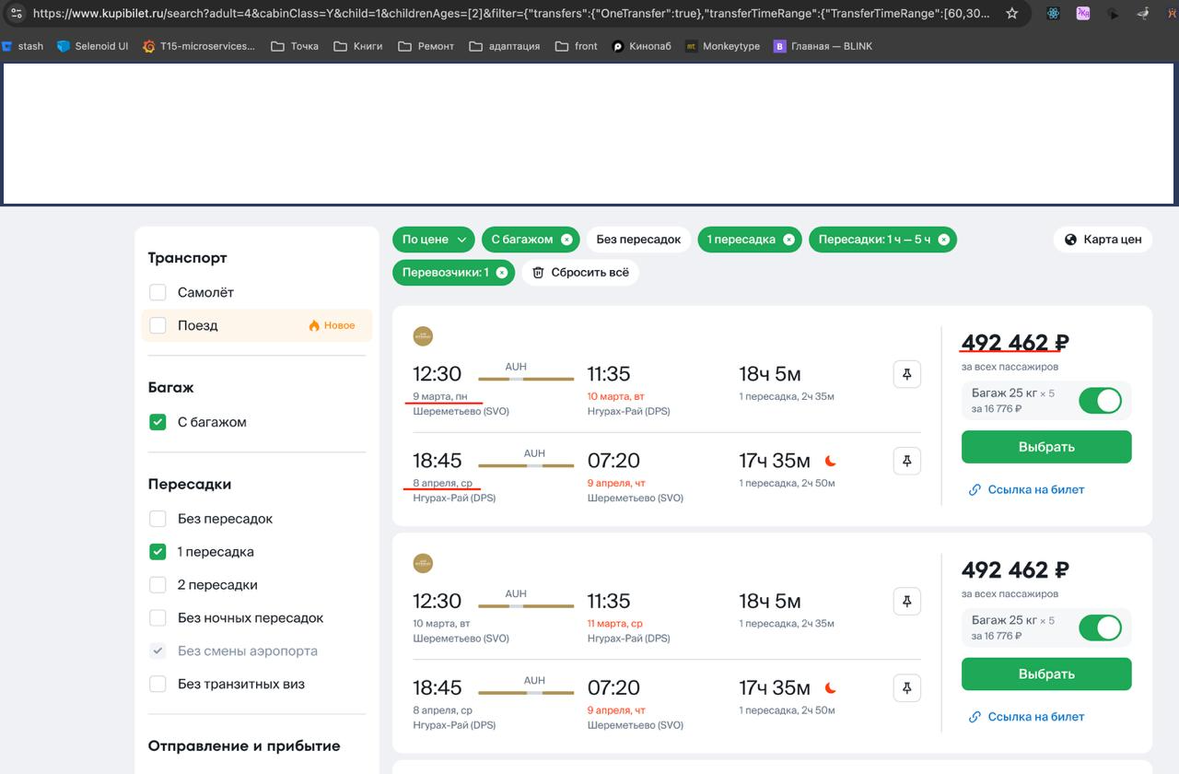
Task: Pin the first flight's outbound segment
Action: [906, 374]
